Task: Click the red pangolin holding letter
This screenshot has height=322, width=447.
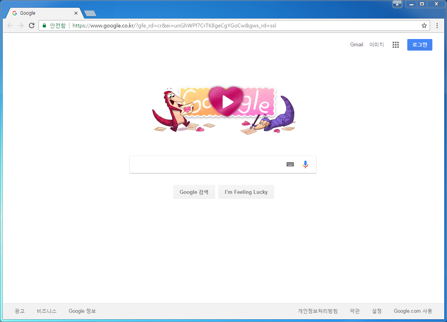Action: 173,110
